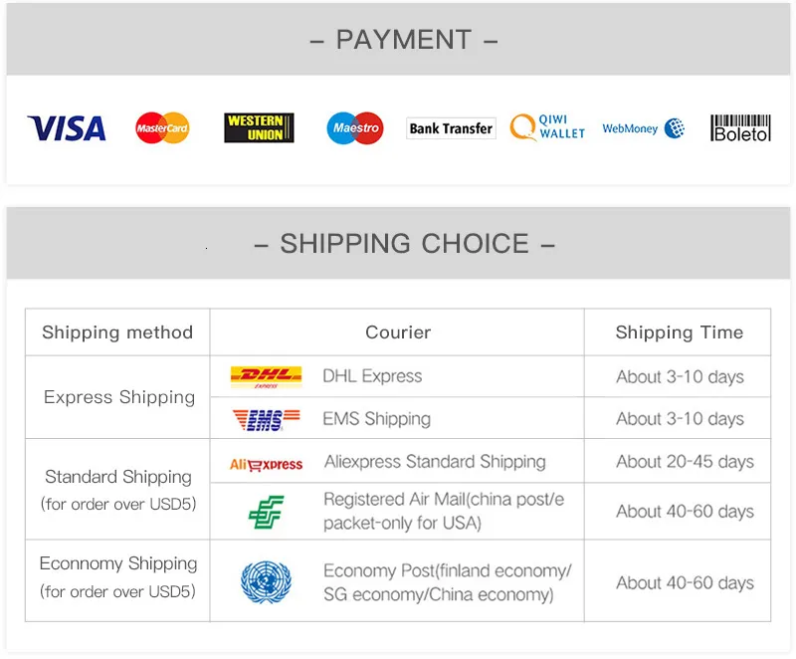Click the Shipping Time column header
Viewport: 796px width, 659px height.
[x=680, y=332]
